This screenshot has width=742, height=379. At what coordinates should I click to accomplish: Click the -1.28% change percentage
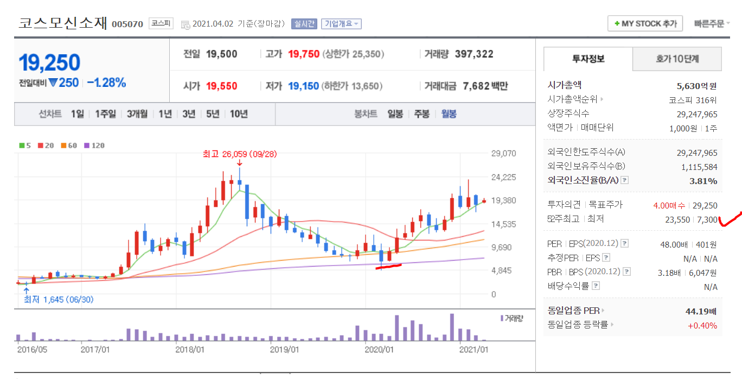106,83
